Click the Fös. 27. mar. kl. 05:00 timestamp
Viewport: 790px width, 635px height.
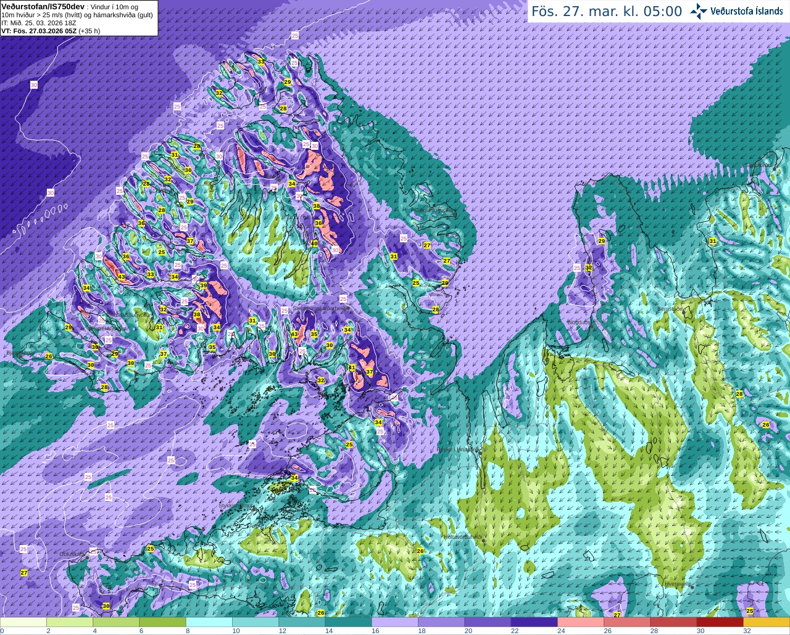(607, 11)
